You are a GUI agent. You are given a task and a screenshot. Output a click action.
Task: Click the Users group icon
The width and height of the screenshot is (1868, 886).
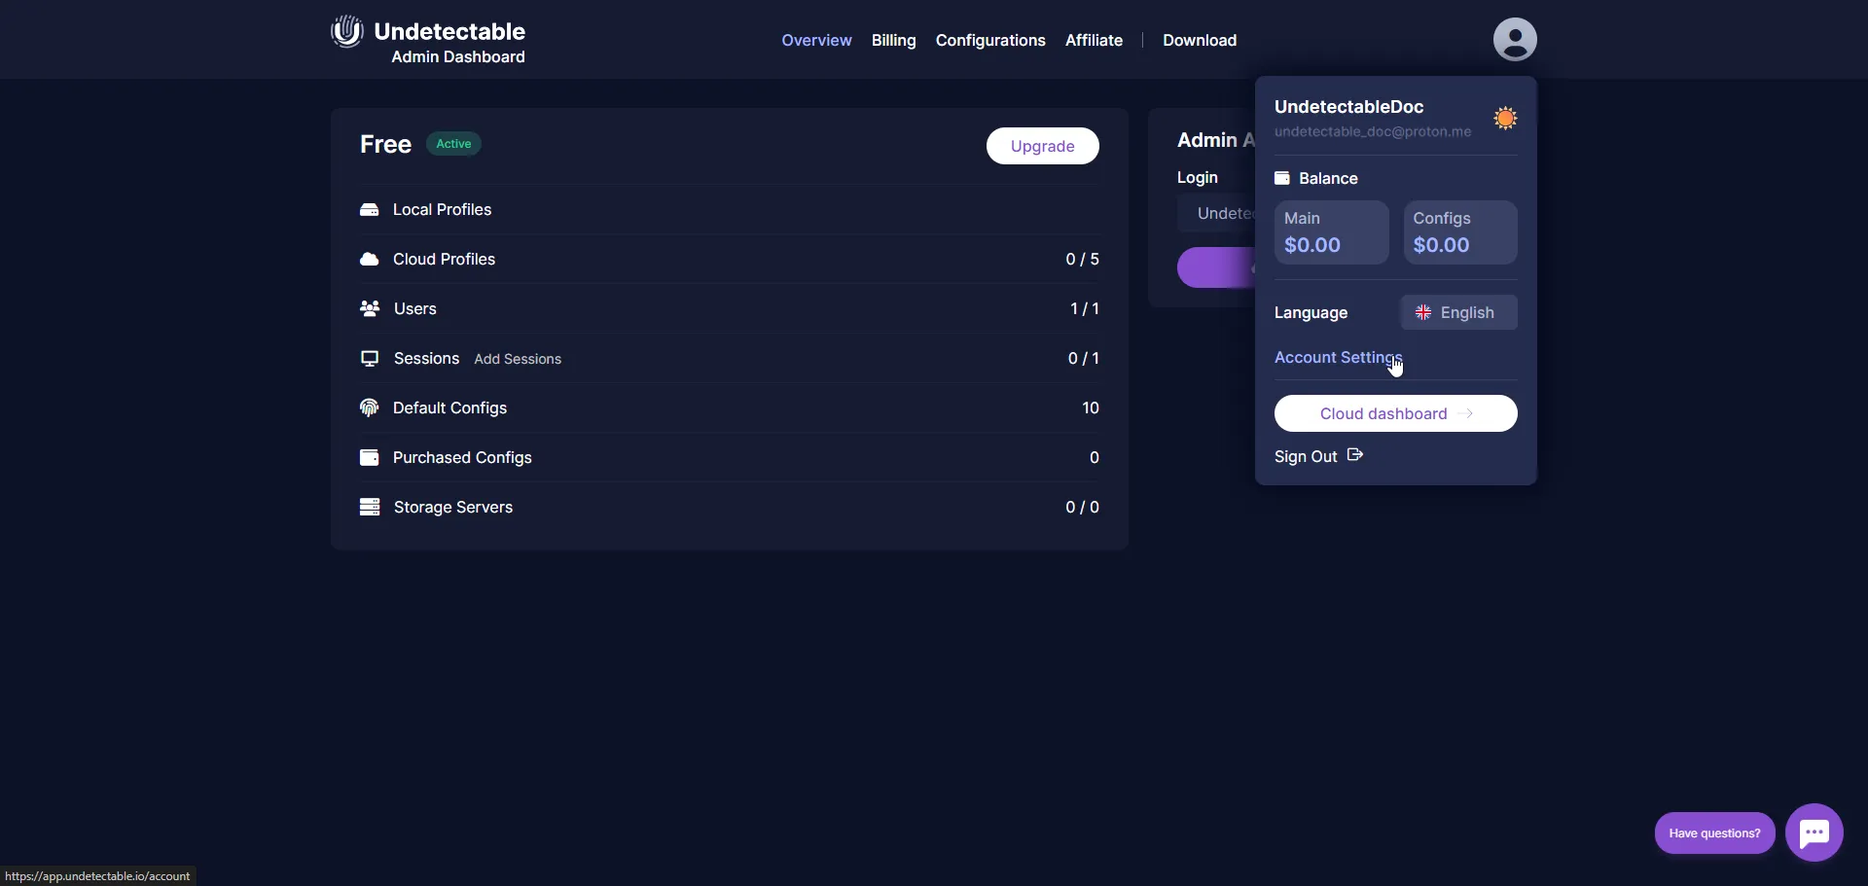[x=370, y=308]
